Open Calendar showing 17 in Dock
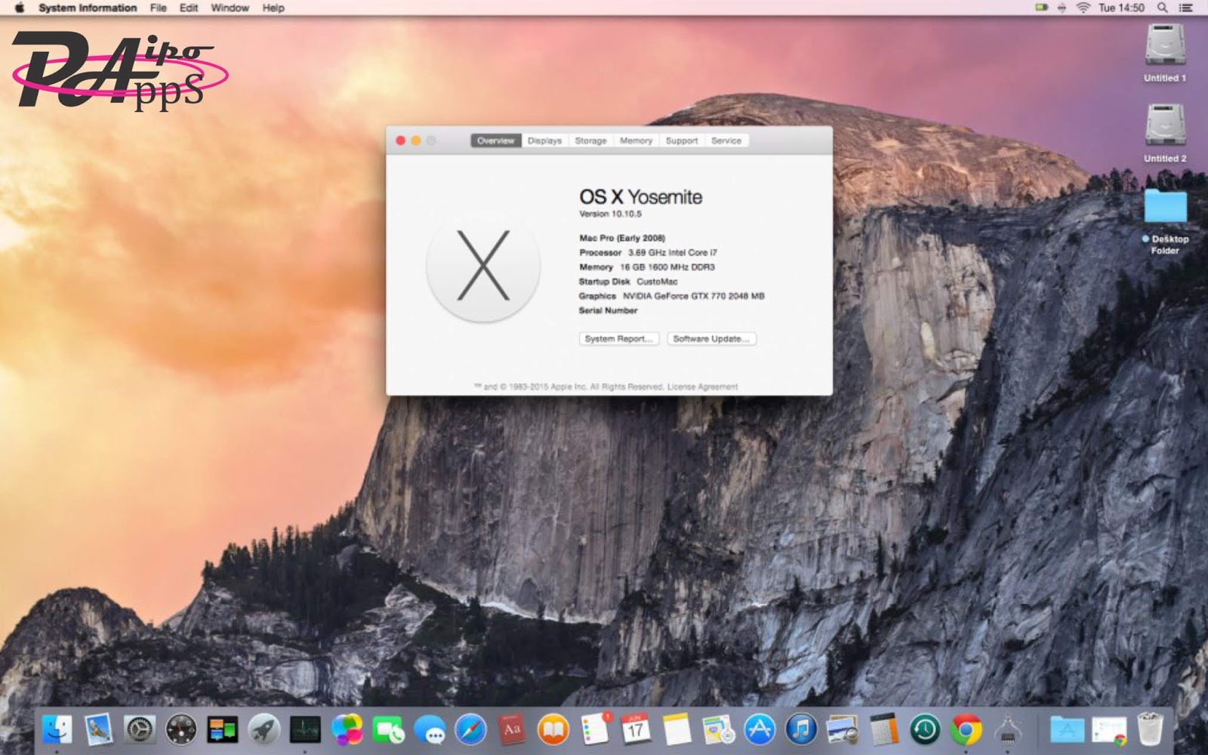 tap(636, 729)
